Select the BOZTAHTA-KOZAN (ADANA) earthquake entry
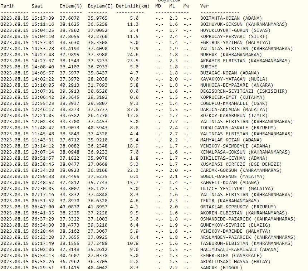 point(230,18)
